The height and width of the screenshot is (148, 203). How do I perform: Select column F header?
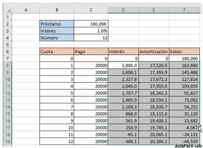pos(184,10)
